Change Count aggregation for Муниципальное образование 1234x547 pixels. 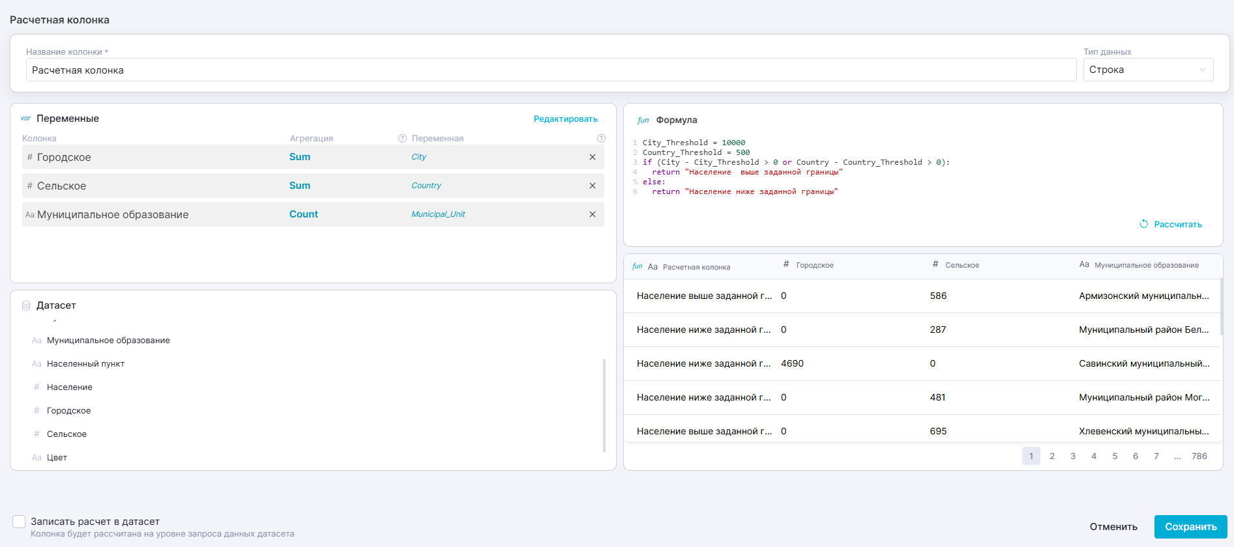[x=303, y=214]
